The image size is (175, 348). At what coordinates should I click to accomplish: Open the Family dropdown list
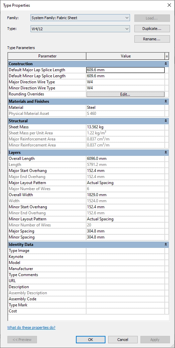click(x=80, y=18)
